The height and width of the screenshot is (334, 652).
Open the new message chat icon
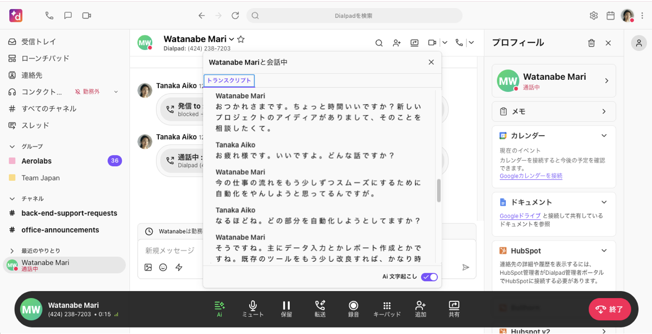(68, 16)
